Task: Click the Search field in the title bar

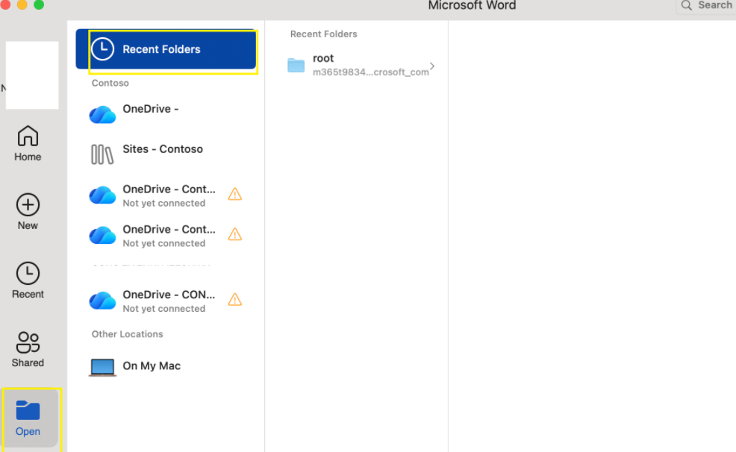Action: pyautogui.click(x=705, y=6)
